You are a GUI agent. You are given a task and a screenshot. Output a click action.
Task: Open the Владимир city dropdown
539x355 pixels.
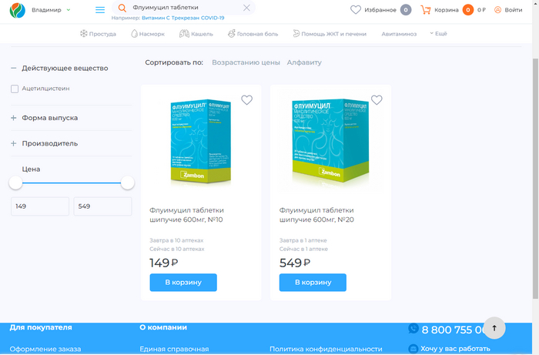coord(51,10)
